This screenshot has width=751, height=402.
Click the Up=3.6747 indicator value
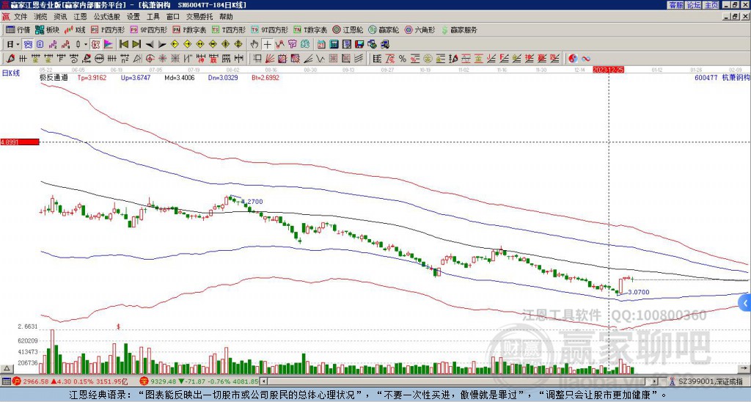click(136, 77)
